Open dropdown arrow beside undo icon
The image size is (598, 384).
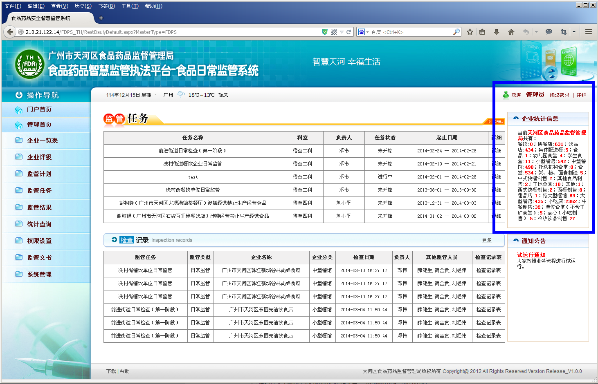pyautogui.click(x=536, y=32)
